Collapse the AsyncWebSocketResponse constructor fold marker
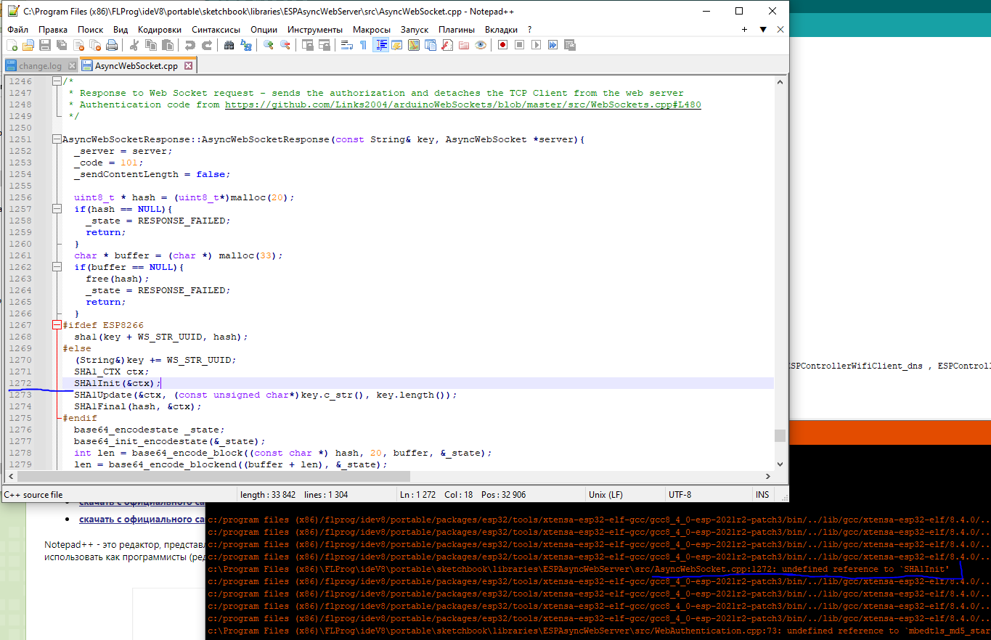 (x=57, y=139)
